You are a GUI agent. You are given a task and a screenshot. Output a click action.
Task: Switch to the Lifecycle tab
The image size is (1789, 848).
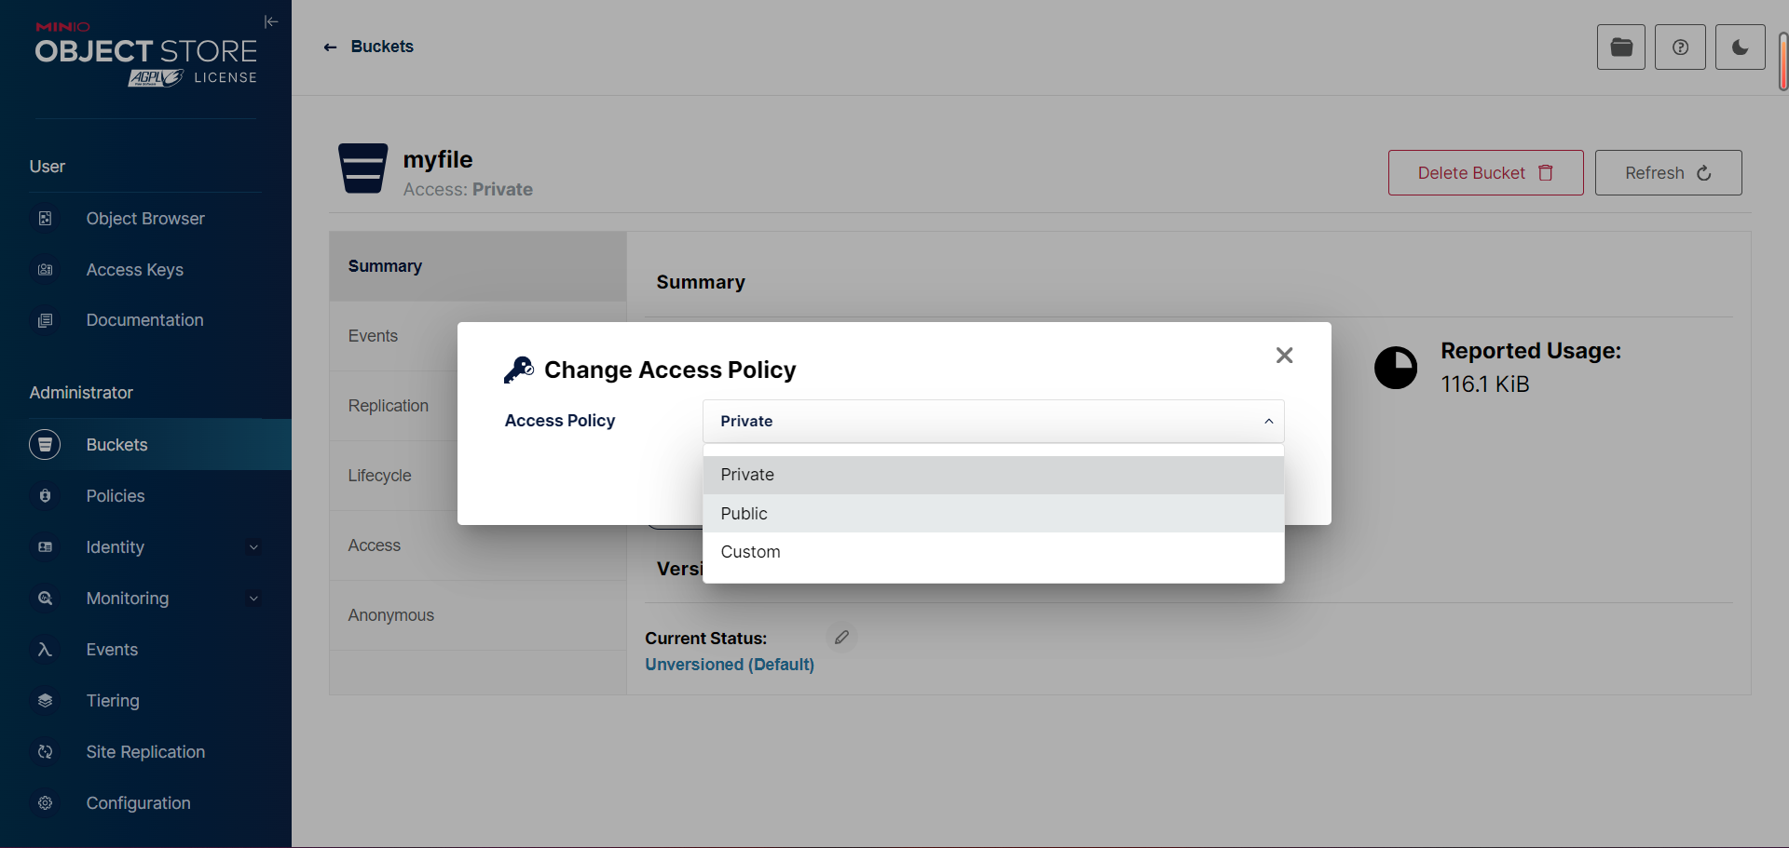(393, 476)
